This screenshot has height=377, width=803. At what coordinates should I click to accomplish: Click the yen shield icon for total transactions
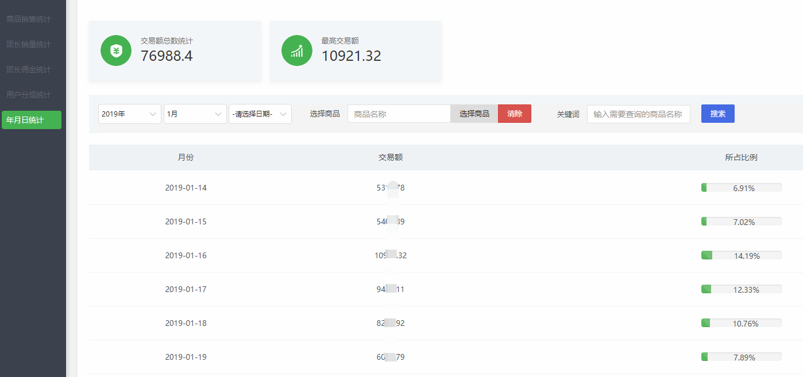116,50
